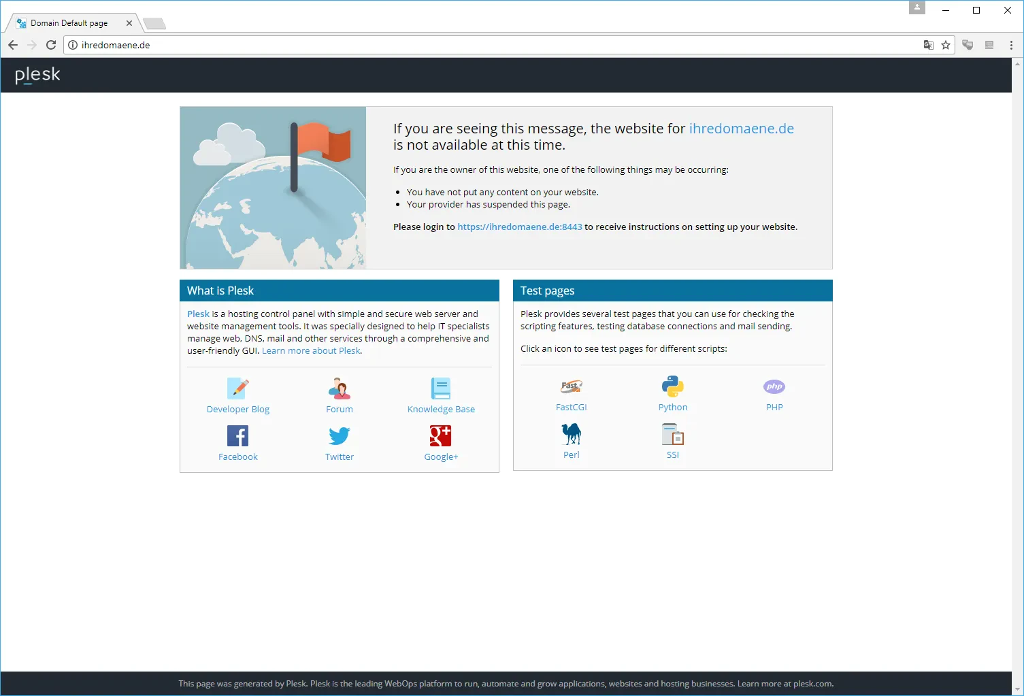This screenshot has width=1024, height=696.
Task: Click the first extension icon beside bookmark star
Action: [x=968, y=45]
